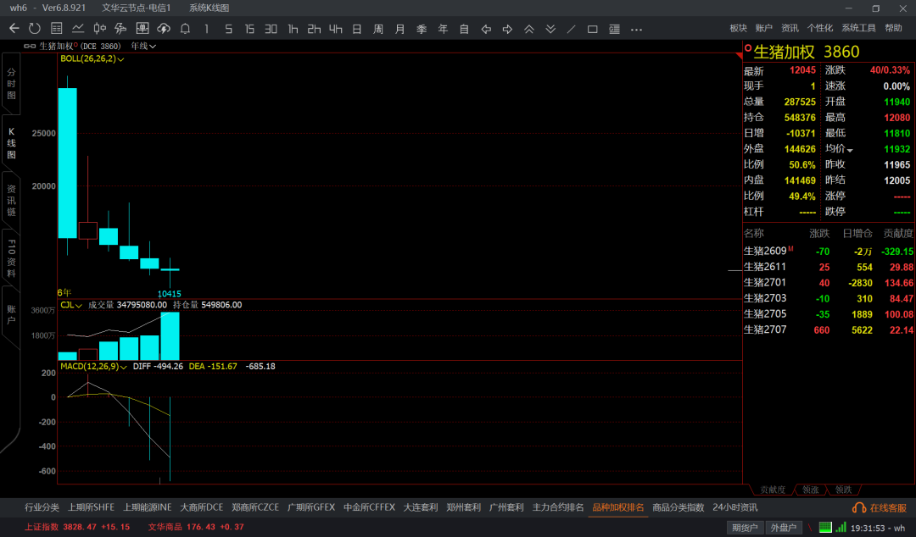Click the green signal strength icon

pyautogui.click(x=841, y=527)
